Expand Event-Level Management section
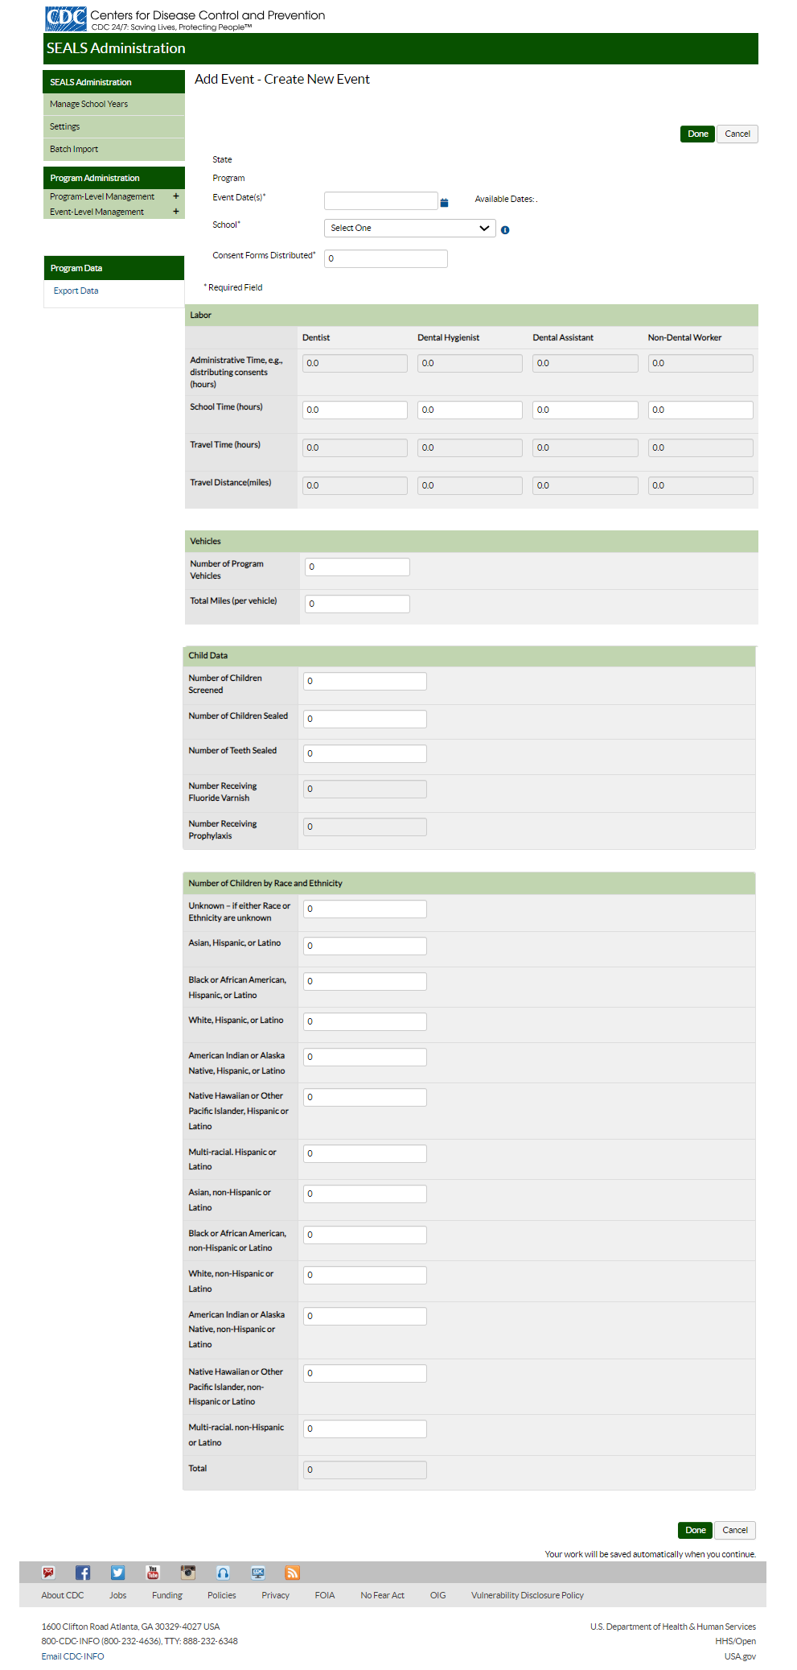 pos(176,212)
